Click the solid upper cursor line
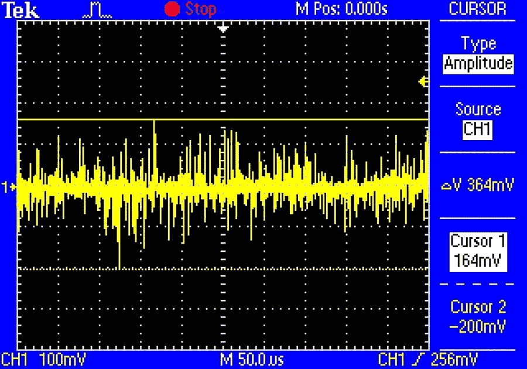This screenshot has width=527, height=369. coord(293,119)
